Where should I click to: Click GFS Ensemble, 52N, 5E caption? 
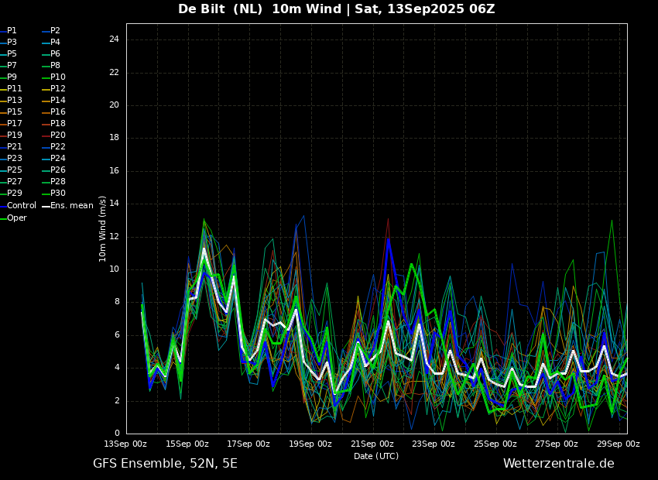coord(165,464)
